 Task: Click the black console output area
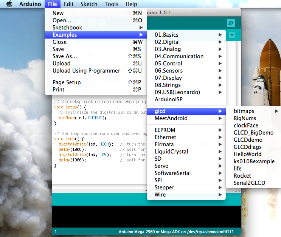click(x=147, y=217)
